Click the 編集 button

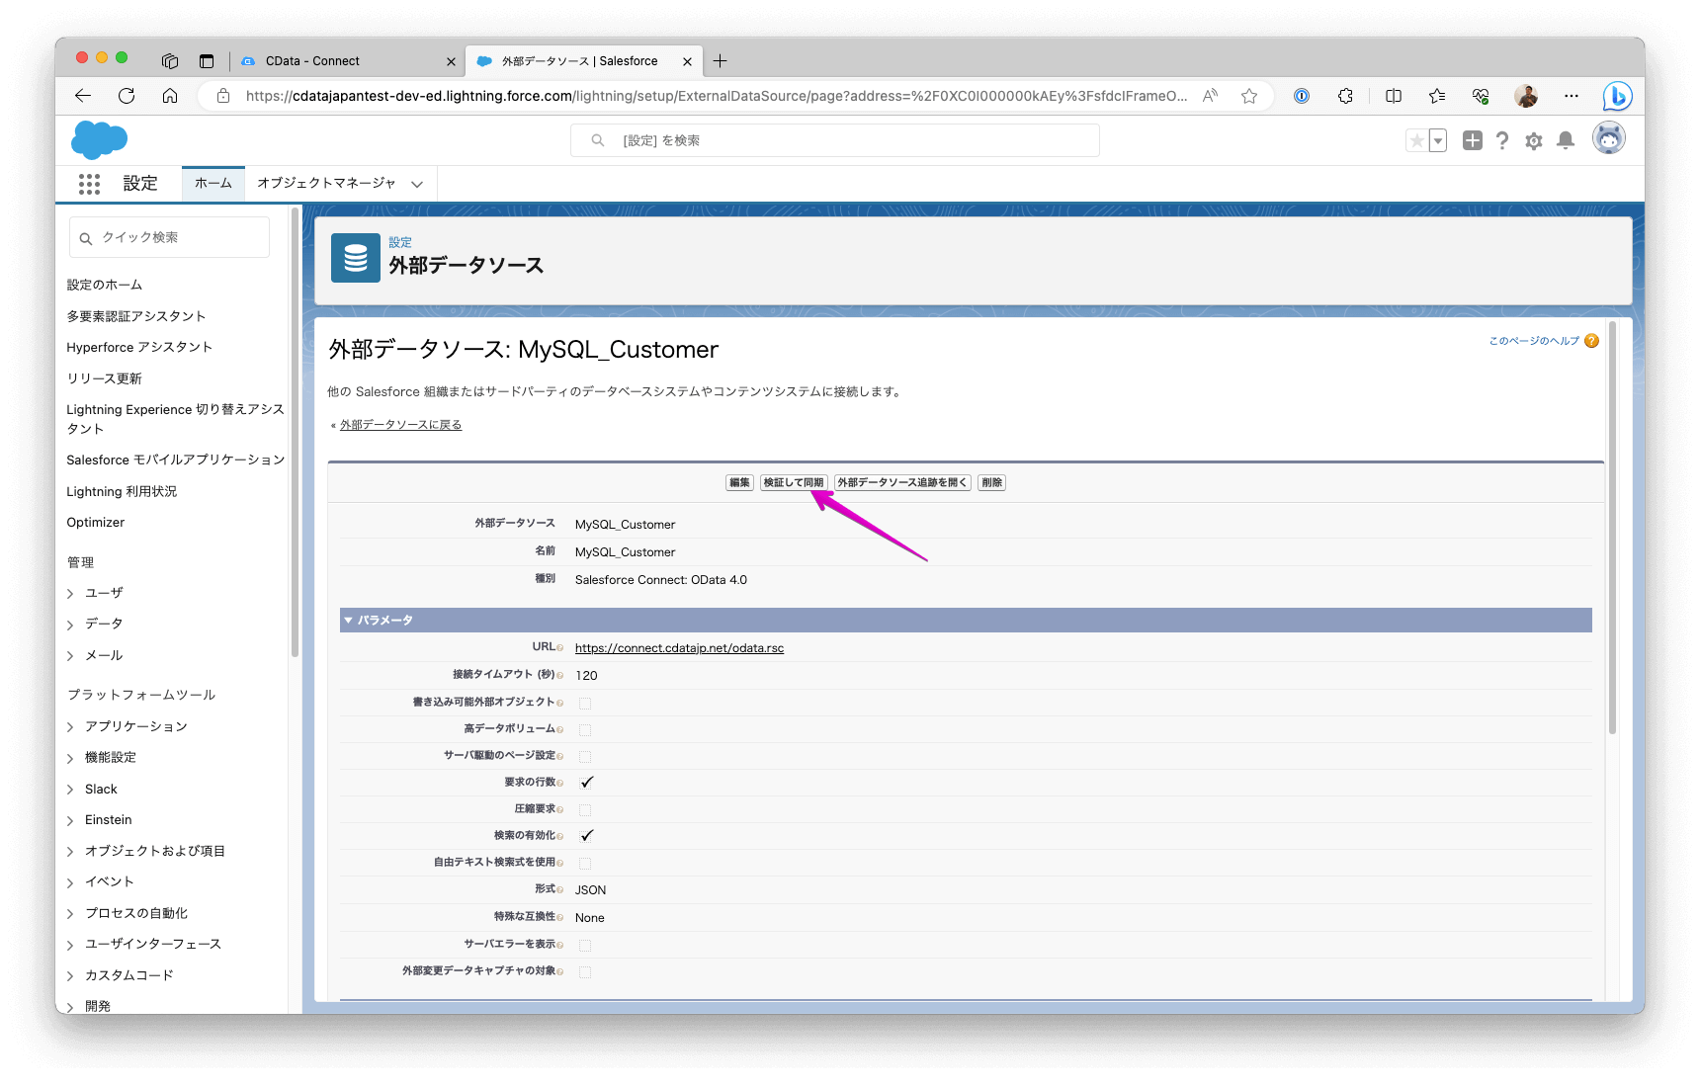point(739,483)
